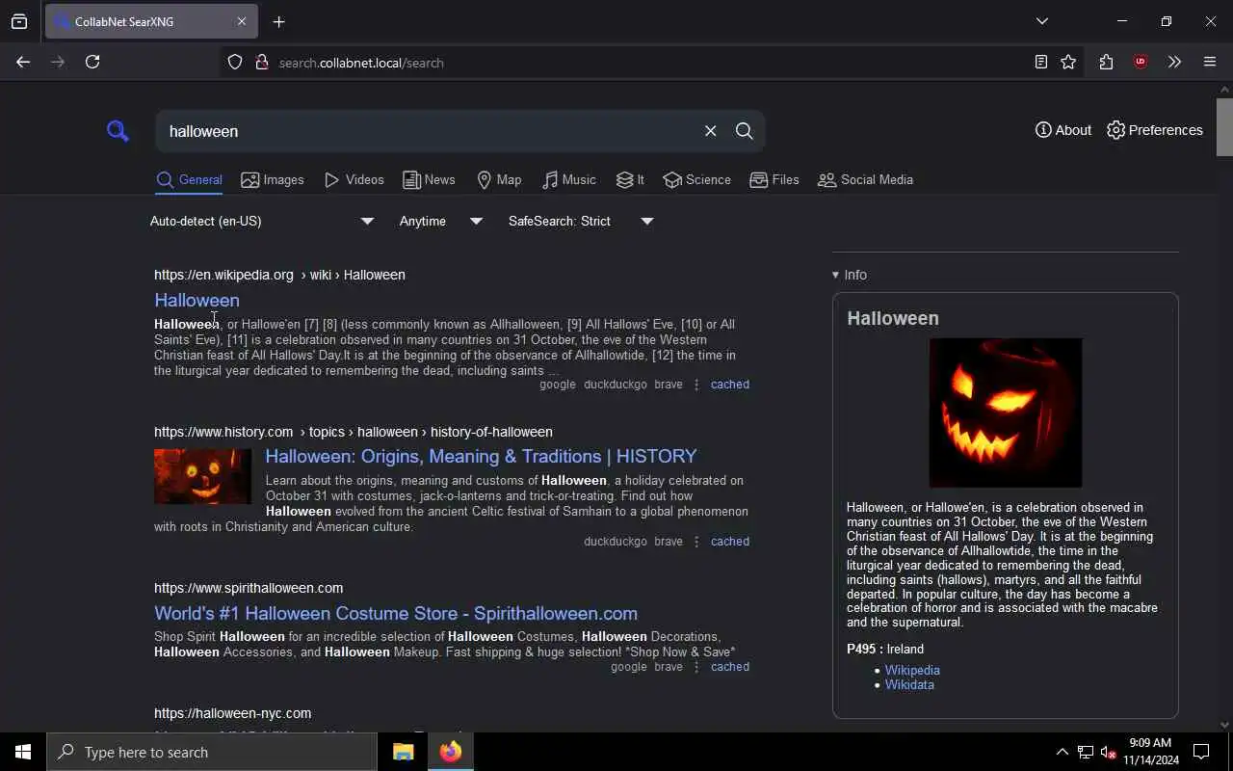
Task: Switch to the Images tab
Action: pyautogui.click(x=273, y=179)
